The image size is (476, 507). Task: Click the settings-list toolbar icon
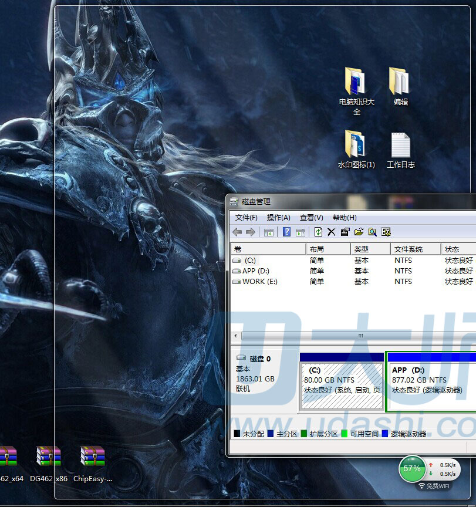386,232
